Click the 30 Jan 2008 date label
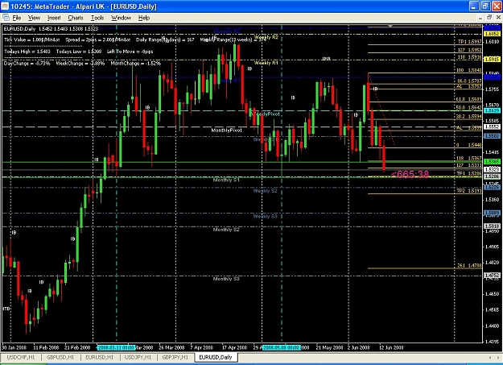503x365 pixels. pos(14,347)
